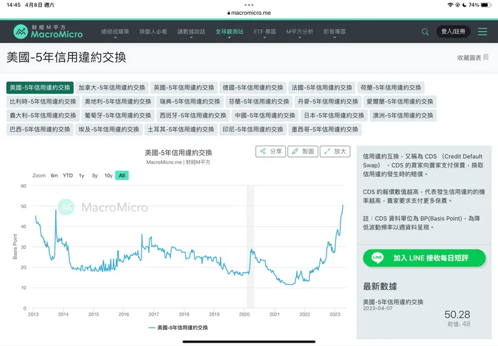Select 1y zoom range

81,176
